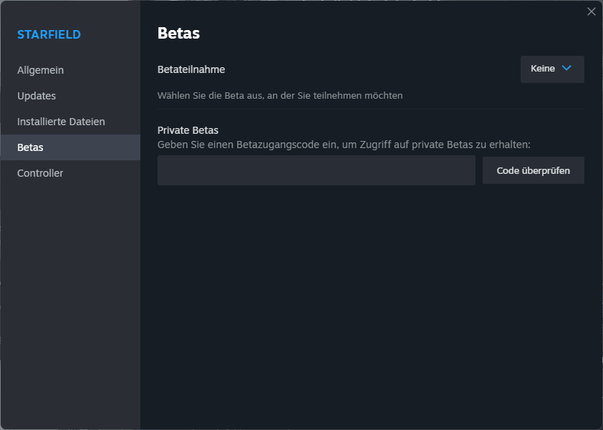603x430 pixels.
Task: Click the 'Geben Sie einen Betazugangscode ein' hint
Action: point(344,145)
